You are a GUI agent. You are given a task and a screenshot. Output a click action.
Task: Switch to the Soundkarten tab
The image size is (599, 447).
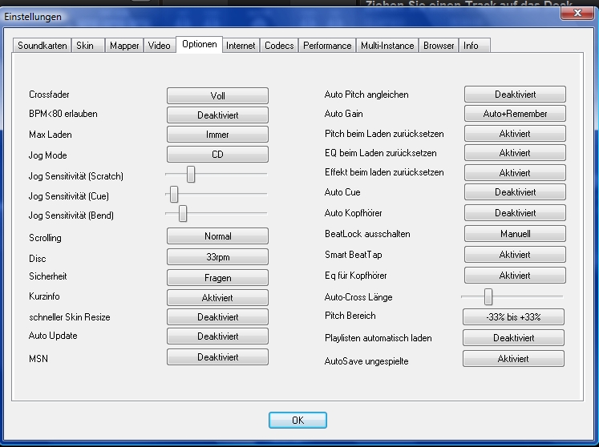coord(43,46)
